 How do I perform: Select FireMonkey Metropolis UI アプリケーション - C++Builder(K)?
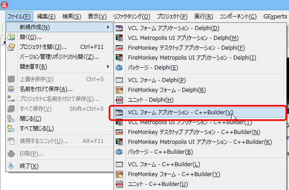pos(200,142)
